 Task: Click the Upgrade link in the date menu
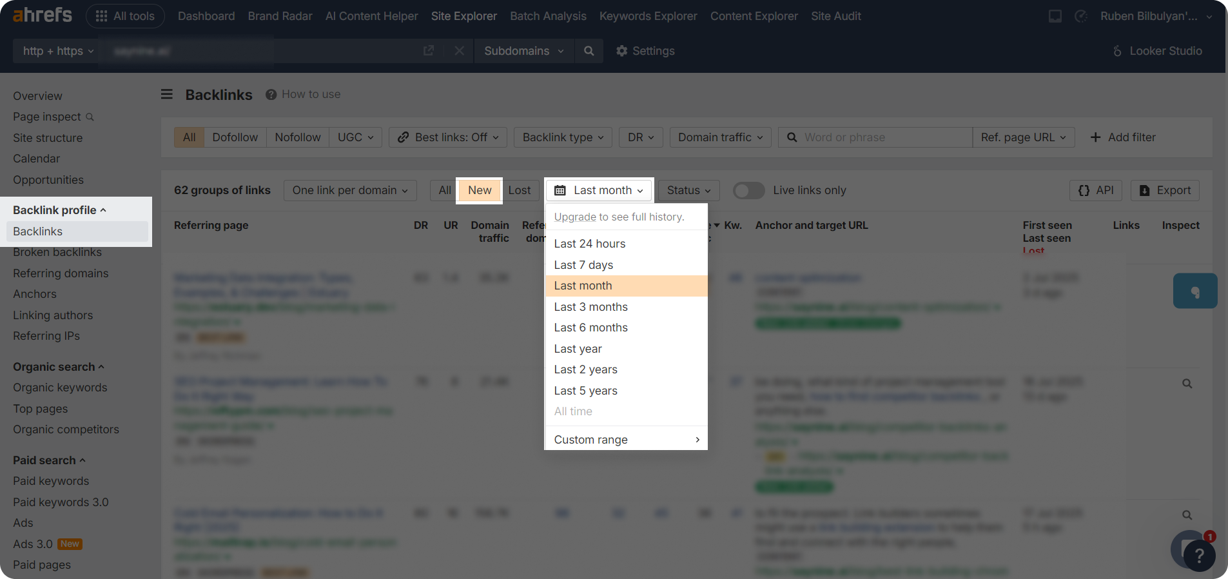[575, 217]
